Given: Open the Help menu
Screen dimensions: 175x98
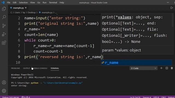Looking at the screenshot, I should pyautogui.click(x=62, y=2).
